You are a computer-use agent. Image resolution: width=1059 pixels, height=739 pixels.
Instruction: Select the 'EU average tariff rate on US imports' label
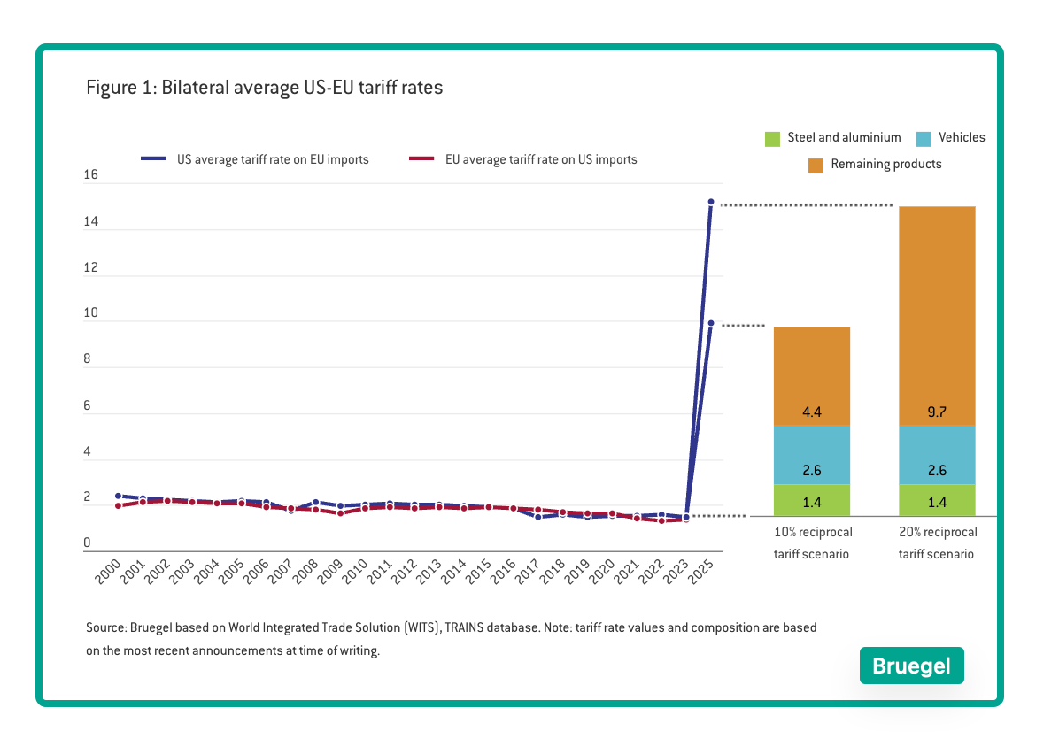coord(541,159)
